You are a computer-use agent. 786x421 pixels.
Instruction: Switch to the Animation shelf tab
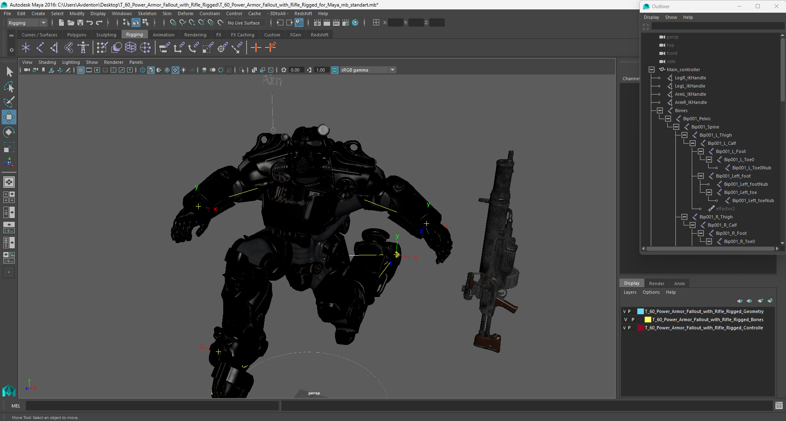(163, 35)
